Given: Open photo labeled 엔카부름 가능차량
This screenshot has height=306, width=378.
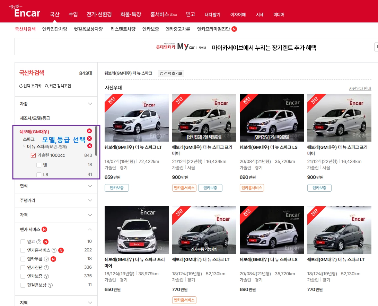Looking at the screenshot, I should click(x=204, y=230).
